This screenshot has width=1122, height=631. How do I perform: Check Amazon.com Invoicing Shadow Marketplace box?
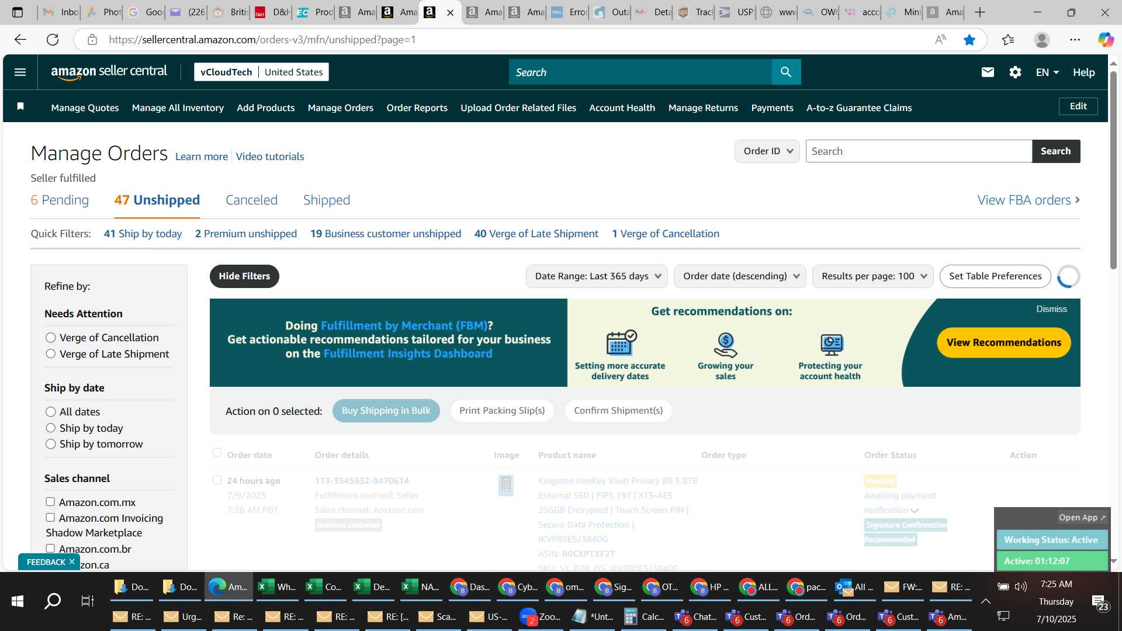pos(50,518)
